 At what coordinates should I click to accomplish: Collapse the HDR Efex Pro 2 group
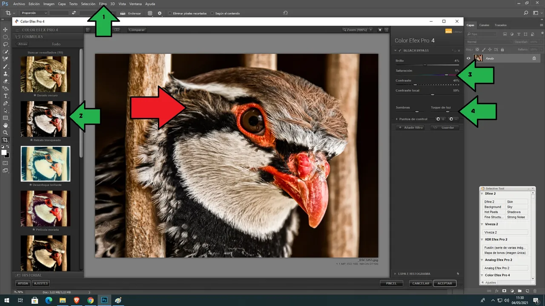pyautogui.click(x=483, y=239)
